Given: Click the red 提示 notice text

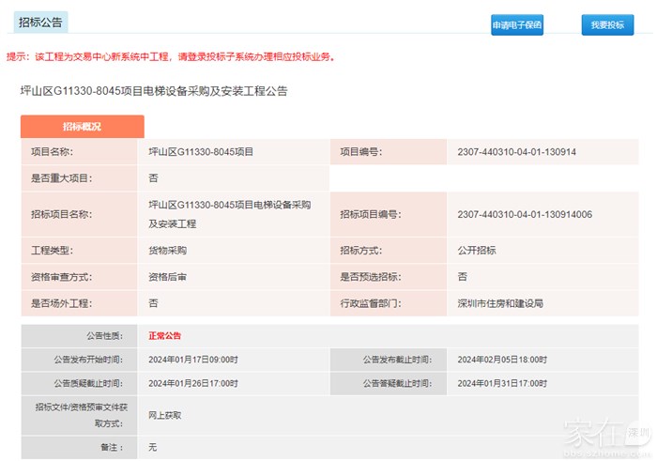Looking at the screenshot, I should (x=171, y=56).
